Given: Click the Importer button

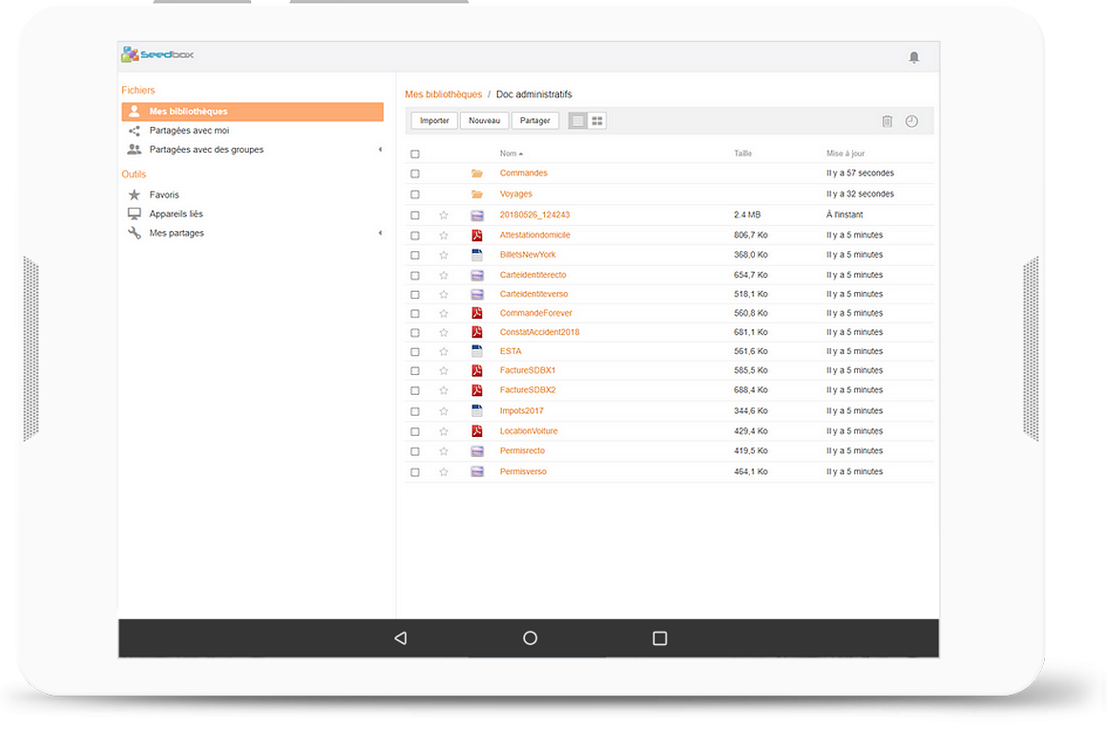Looking at the screenshot, I should click(x=434, y=121).
